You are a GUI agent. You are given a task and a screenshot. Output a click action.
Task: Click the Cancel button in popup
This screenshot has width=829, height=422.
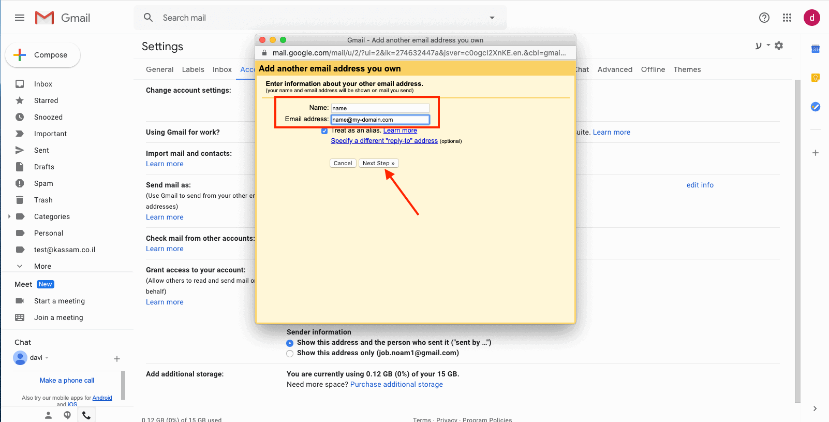(x=343, y=163)
